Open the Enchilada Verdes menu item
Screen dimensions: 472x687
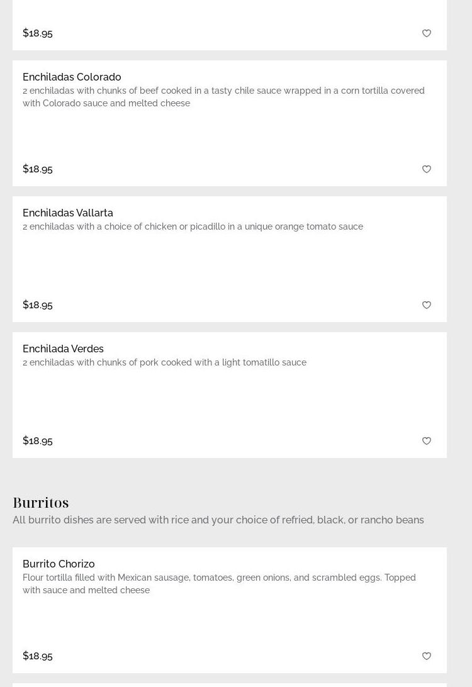63,349
